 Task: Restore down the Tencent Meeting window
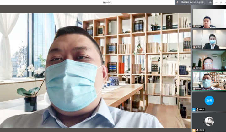coord(221,2)
